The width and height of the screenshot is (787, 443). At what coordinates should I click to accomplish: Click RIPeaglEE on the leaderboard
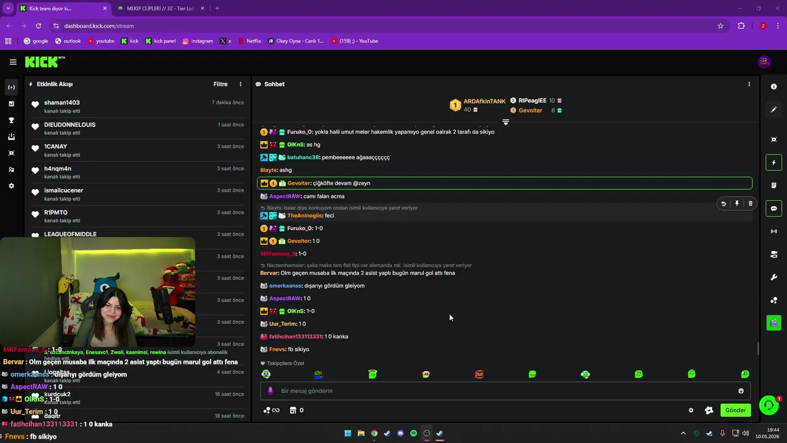[532, 100]
